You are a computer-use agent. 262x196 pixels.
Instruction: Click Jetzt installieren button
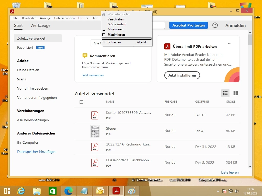[x=182, y=75]
